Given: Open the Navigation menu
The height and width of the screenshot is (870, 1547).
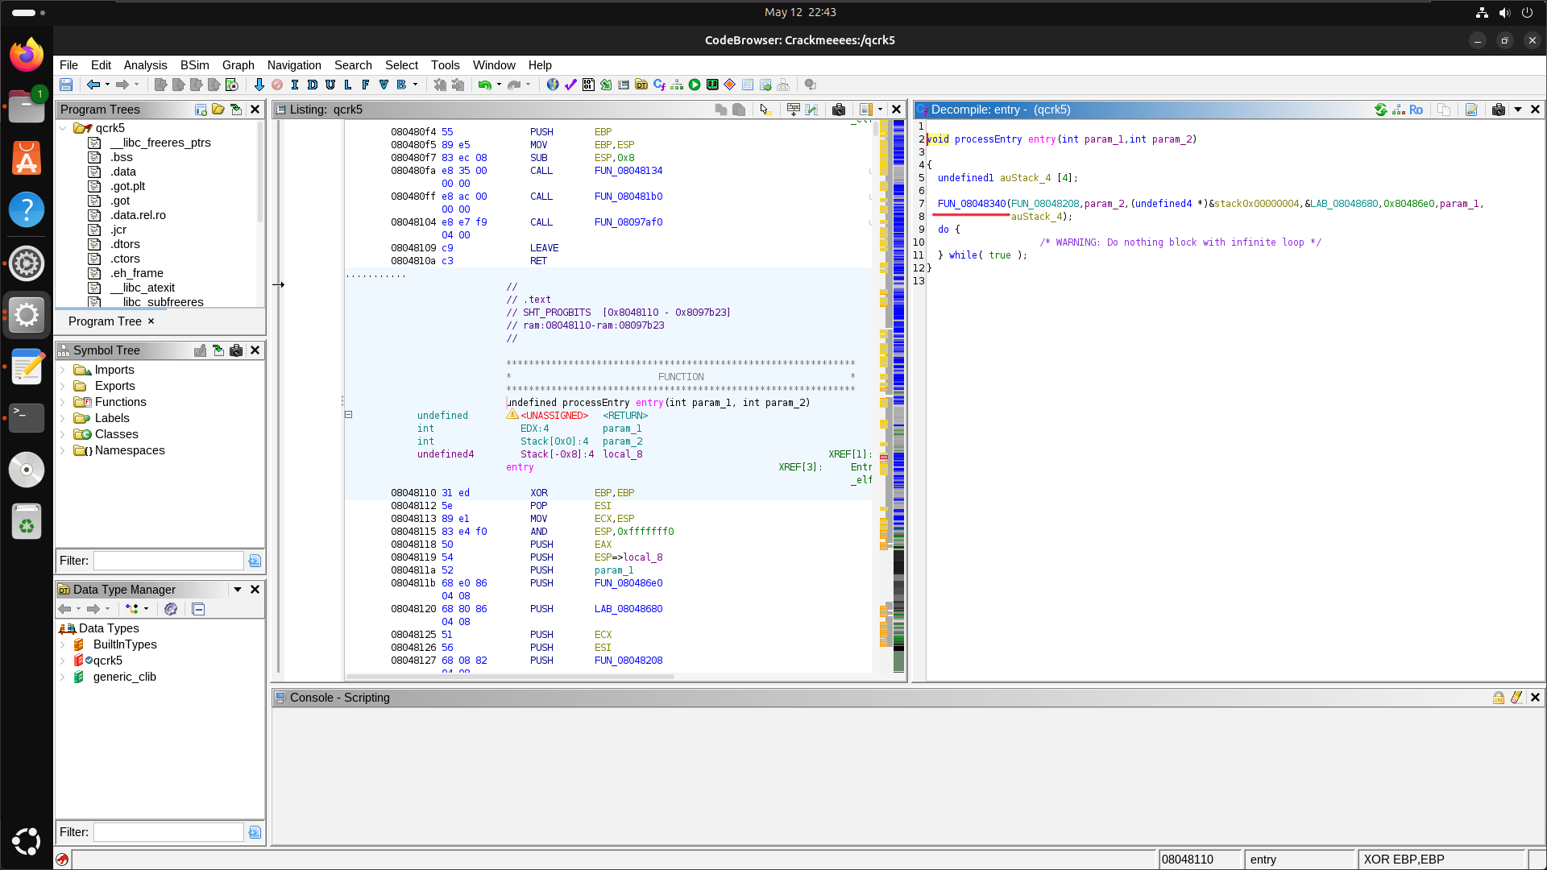Looking at the screenshot, I should [294, 65].
